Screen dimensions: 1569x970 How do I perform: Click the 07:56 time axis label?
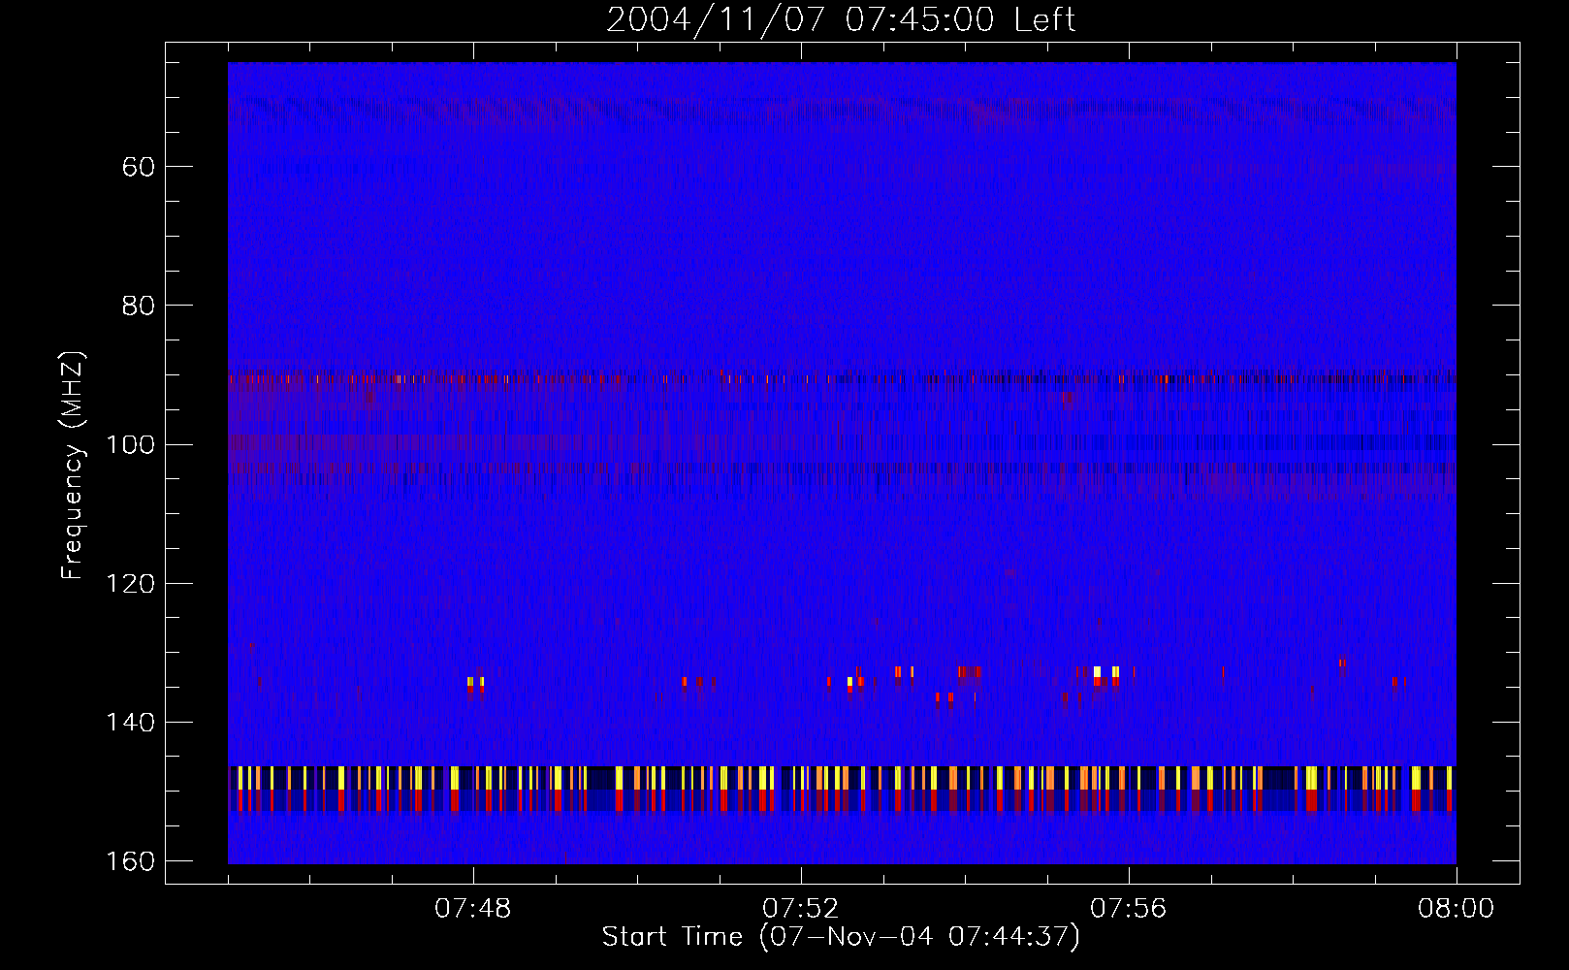tap(1128, 909)
